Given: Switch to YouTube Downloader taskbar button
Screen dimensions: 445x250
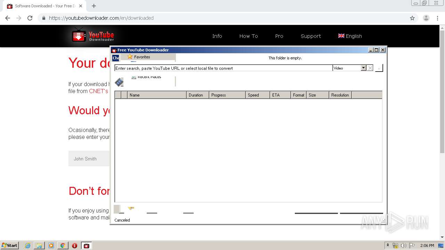Looking at the screenshot, I should [87, 245].
